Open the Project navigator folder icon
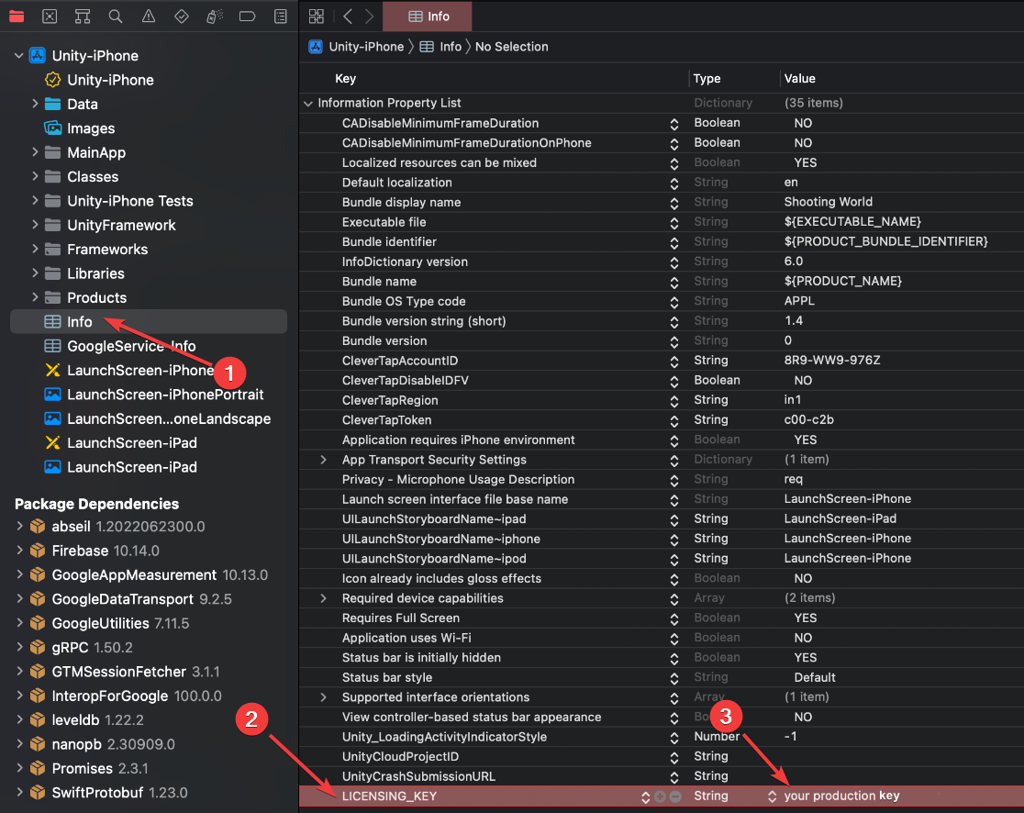The image size is (1024, 813). [17, 17]
